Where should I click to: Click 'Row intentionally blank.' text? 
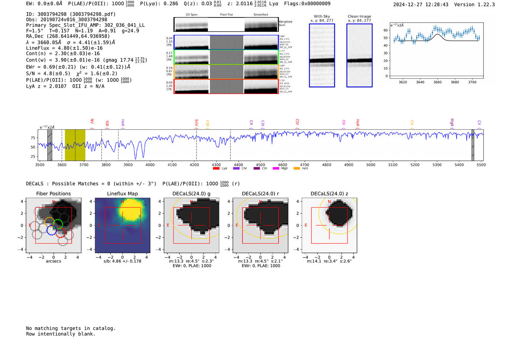point(61,334)
